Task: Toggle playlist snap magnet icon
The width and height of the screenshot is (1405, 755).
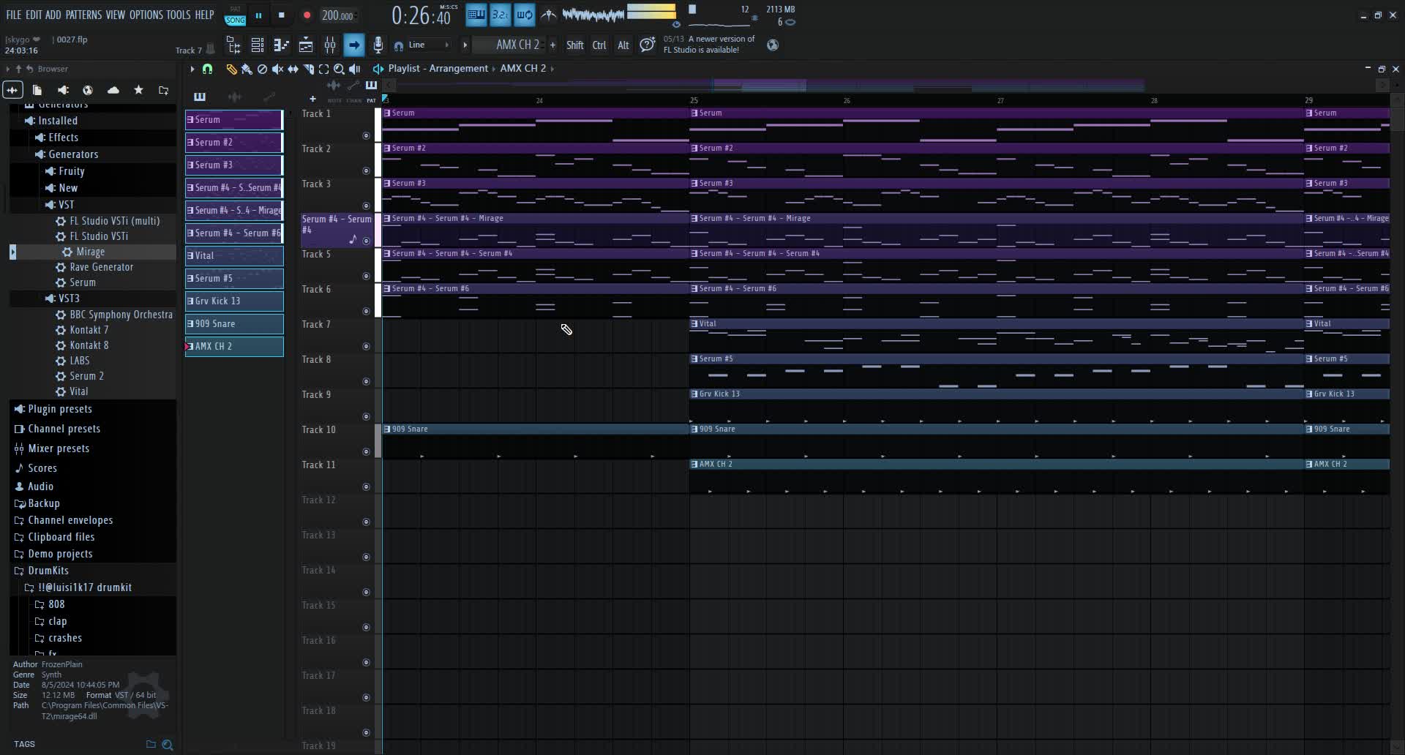Action: pyautogui.click(x=207, y=69)
